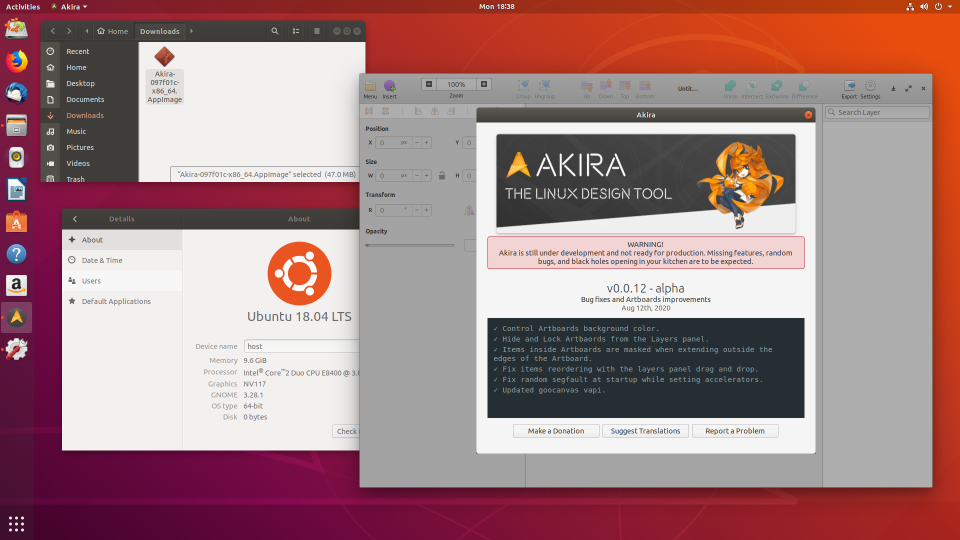
Task: Go back in Details settings panel
Action: tap(75, 219)
